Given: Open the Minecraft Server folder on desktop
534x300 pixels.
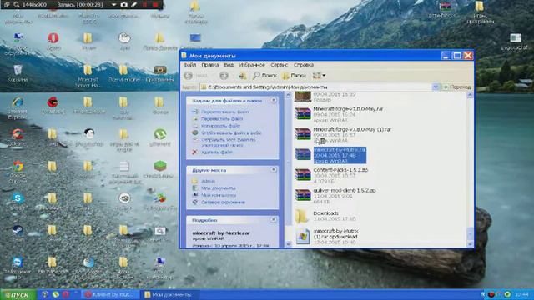Looking at the screenshot, I should (x=88, y=70).
